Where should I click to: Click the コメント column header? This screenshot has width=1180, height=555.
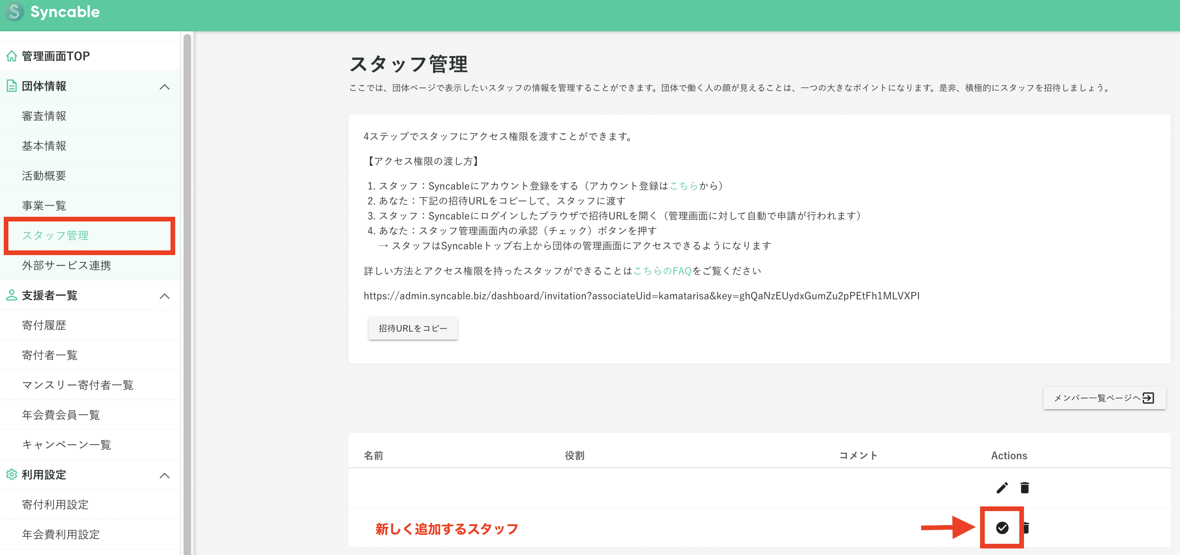859,455
